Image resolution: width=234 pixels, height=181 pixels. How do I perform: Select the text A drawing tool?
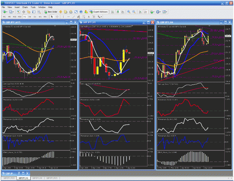pos(89,17)
